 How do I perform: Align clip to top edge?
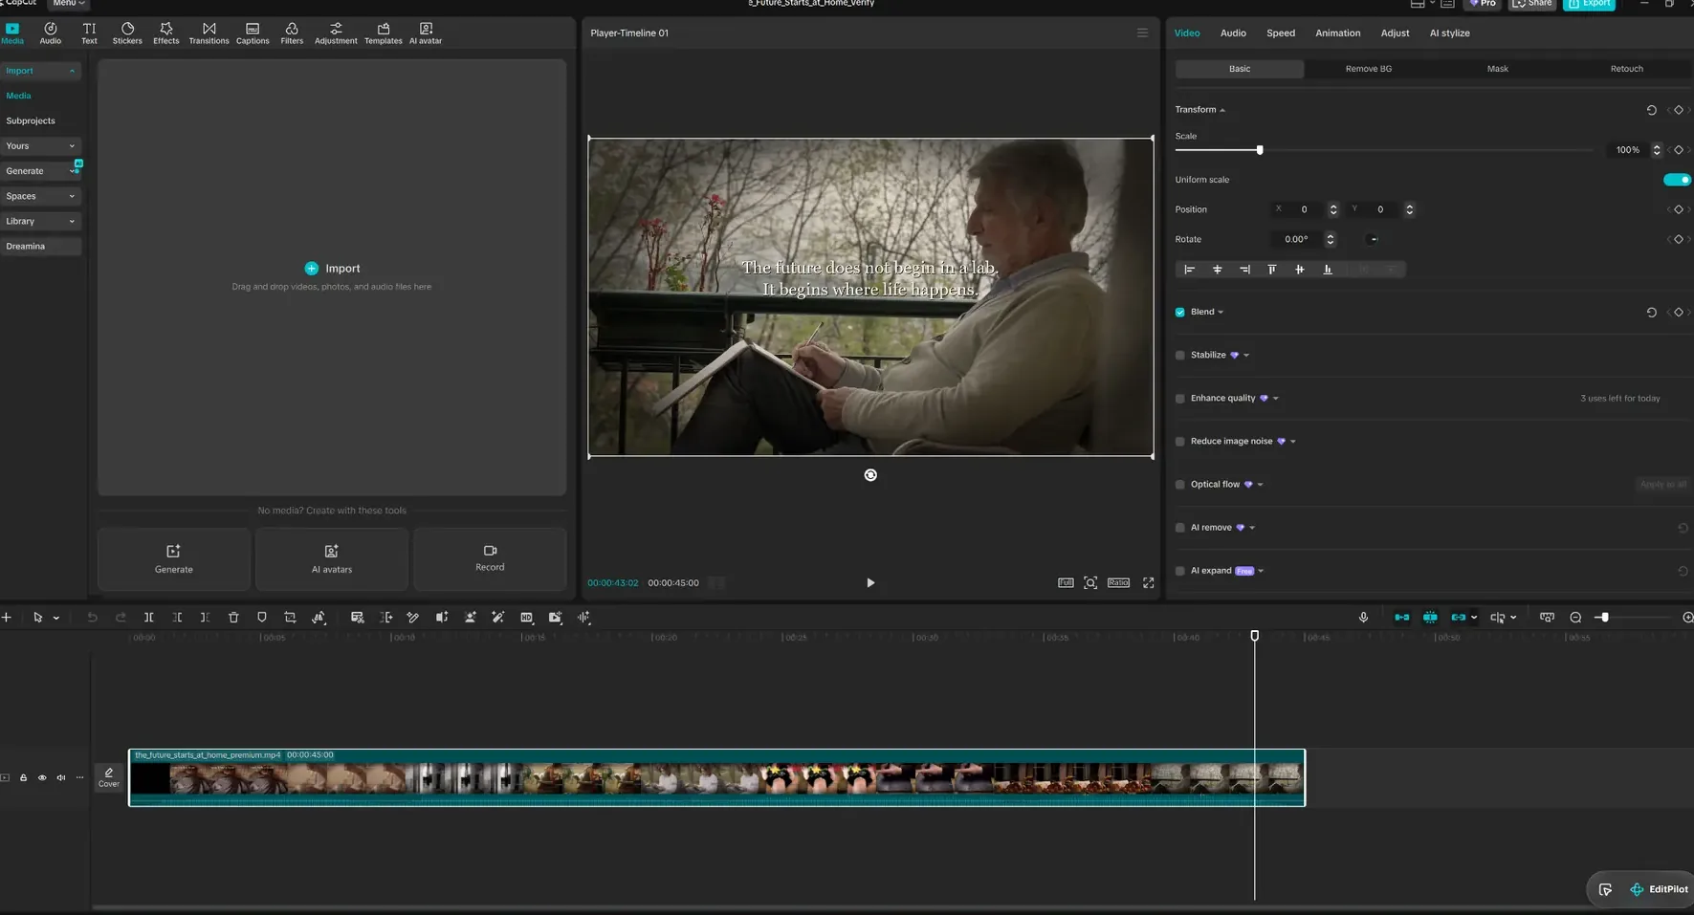pyautogui.click(x=1271, y=270)
